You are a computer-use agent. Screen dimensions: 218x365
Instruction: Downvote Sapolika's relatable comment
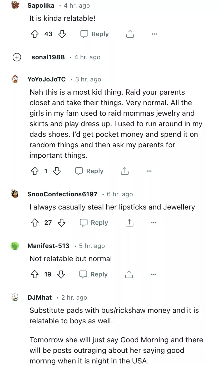pyautogui.click(x=62, y=34)
